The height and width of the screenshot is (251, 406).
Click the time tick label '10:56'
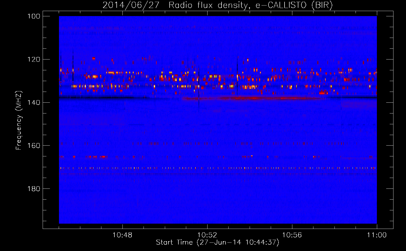click(292, 235)
